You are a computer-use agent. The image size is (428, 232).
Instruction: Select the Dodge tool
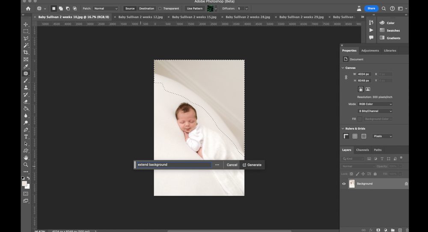tap(26, 122)
